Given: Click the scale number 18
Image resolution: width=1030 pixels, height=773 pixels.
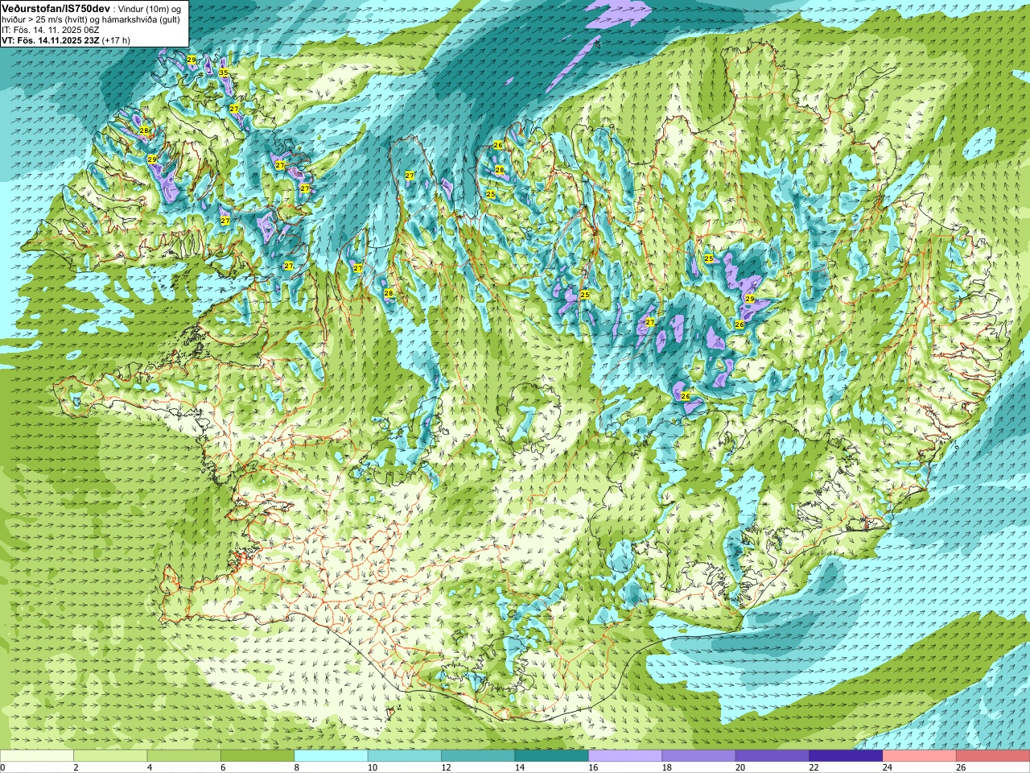Looking at the screenshot, I should click(x=667, y=767).
